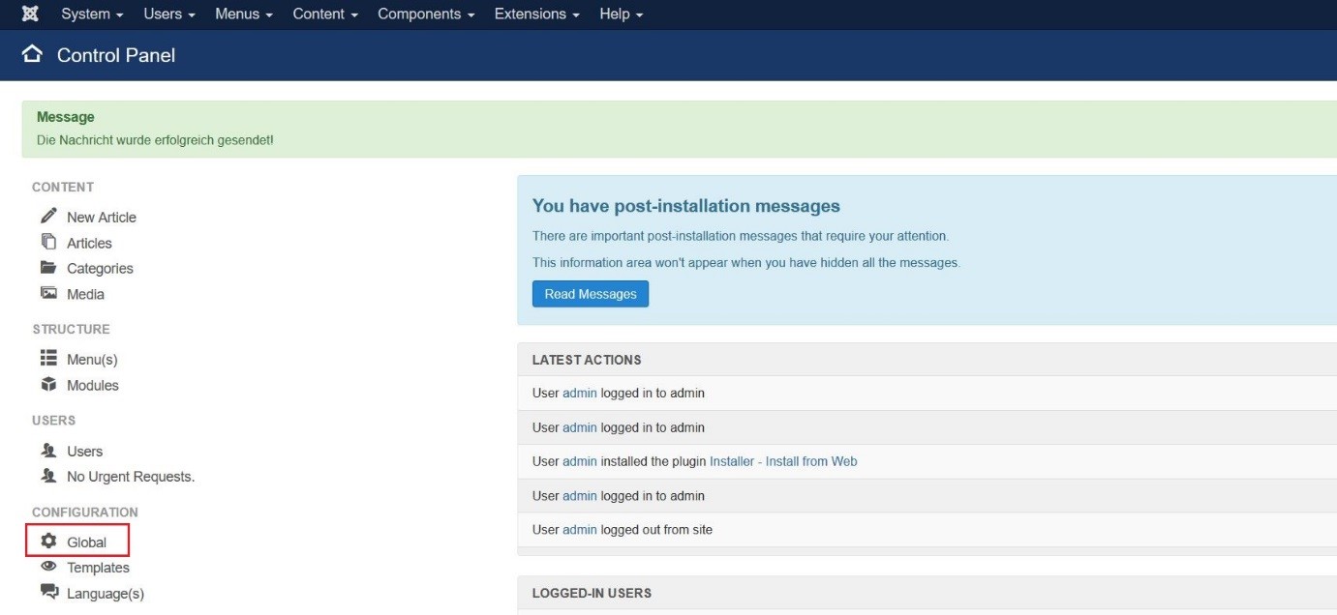Open the Components menu
This screenshot has height=615, width=1337.
[x=426, y=15]
